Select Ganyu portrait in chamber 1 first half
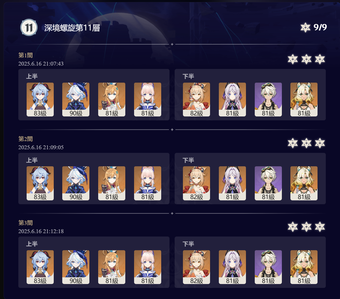 40,99
